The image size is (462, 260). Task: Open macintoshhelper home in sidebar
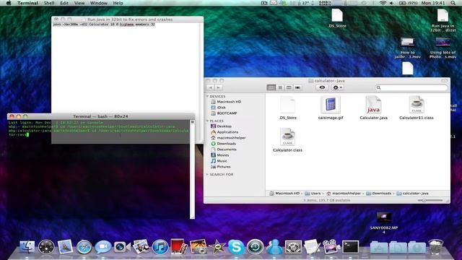pos(228,138)
